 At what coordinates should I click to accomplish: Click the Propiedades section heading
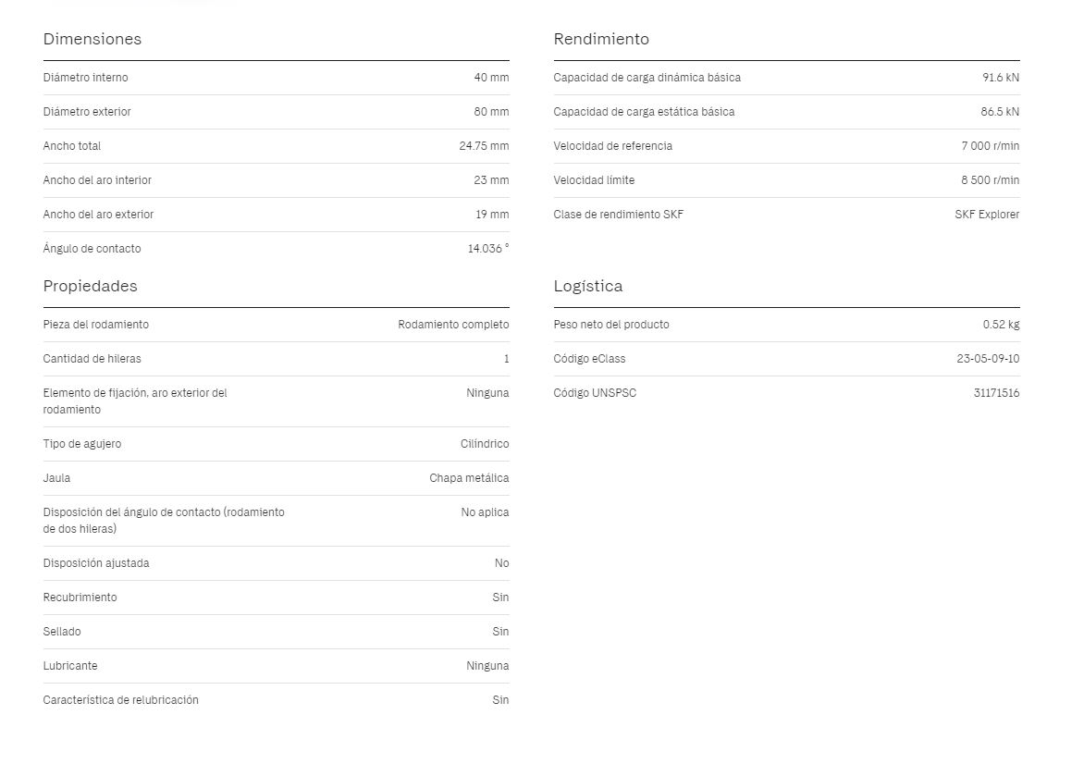(x=90, y=286)
